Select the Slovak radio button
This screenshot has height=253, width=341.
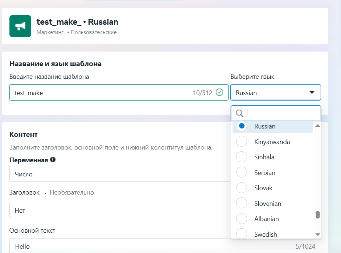coord(241,188)
